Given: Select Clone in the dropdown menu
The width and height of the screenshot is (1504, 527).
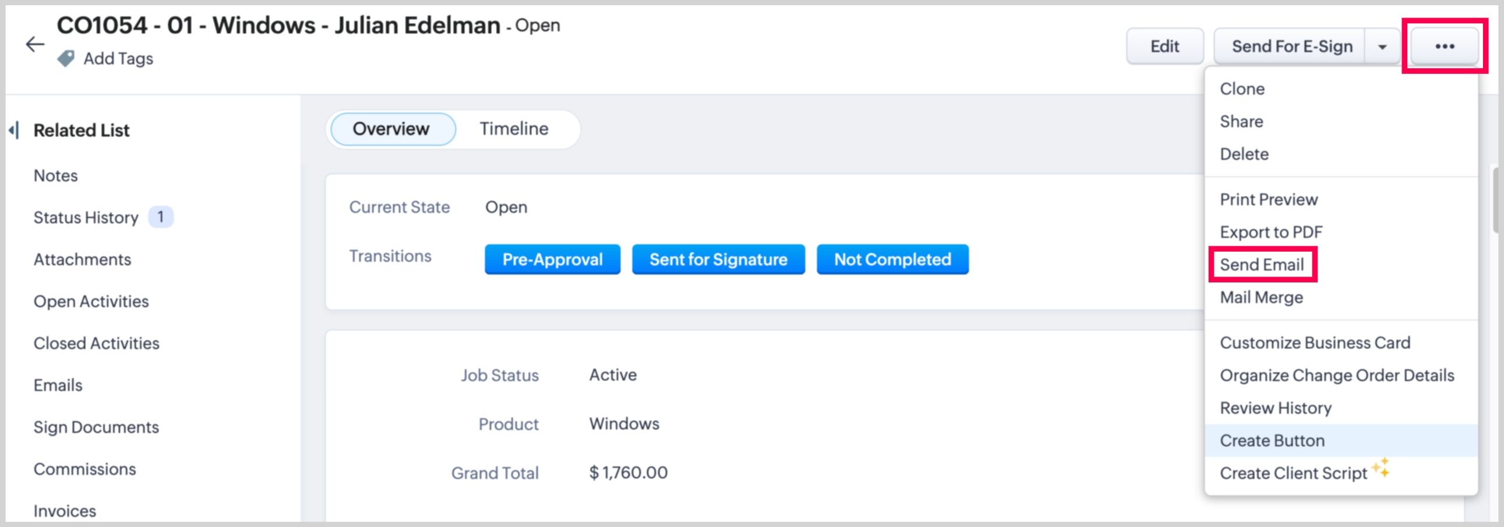Looking at the screenshot, I should click(x=1242, y=89).
